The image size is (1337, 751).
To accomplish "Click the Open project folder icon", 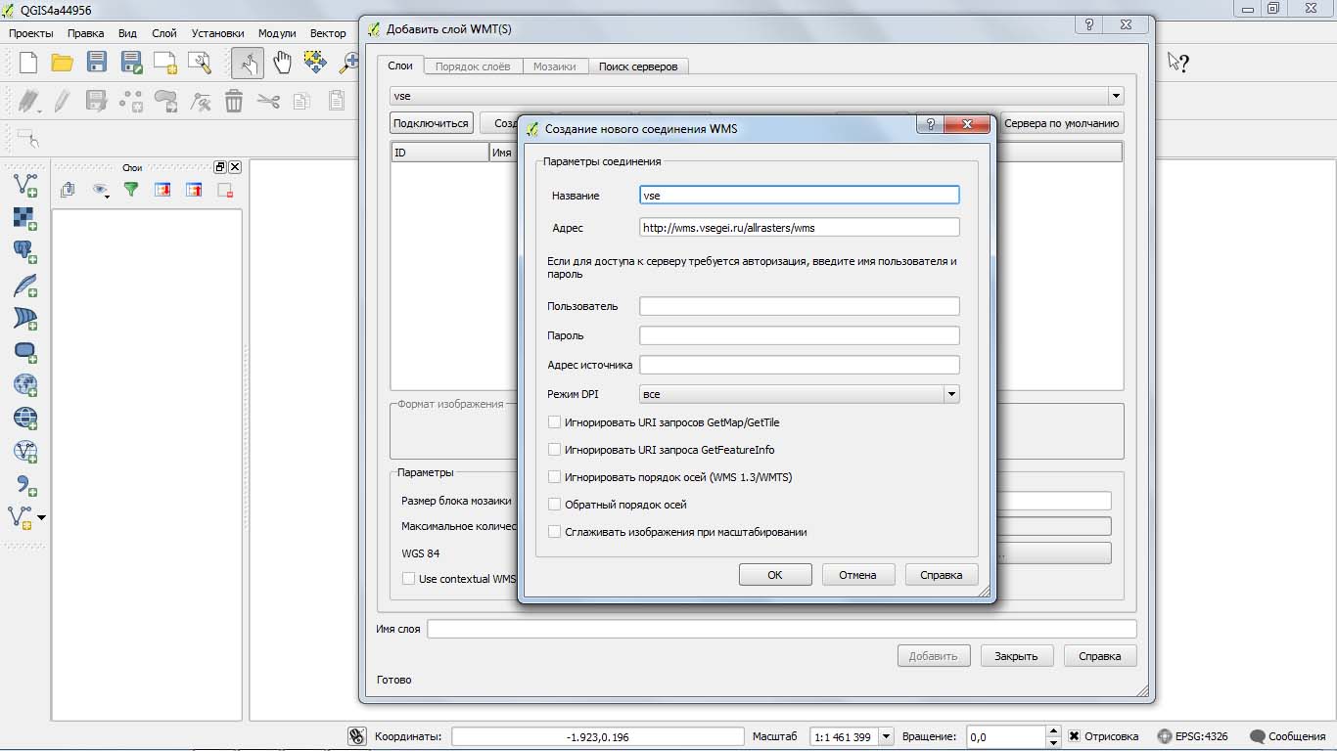I will (63, 64).
